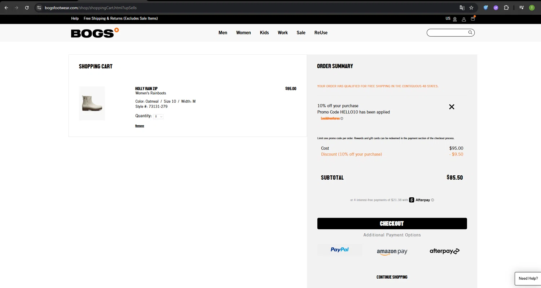Click the translate page icon
Viewport: 541px width, 288px height.
(462, 8)
